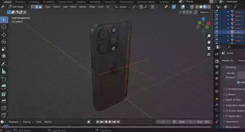The image size is (245, 132).
Task: Toggle camera view icon in viewport
Action: point(209,48)
